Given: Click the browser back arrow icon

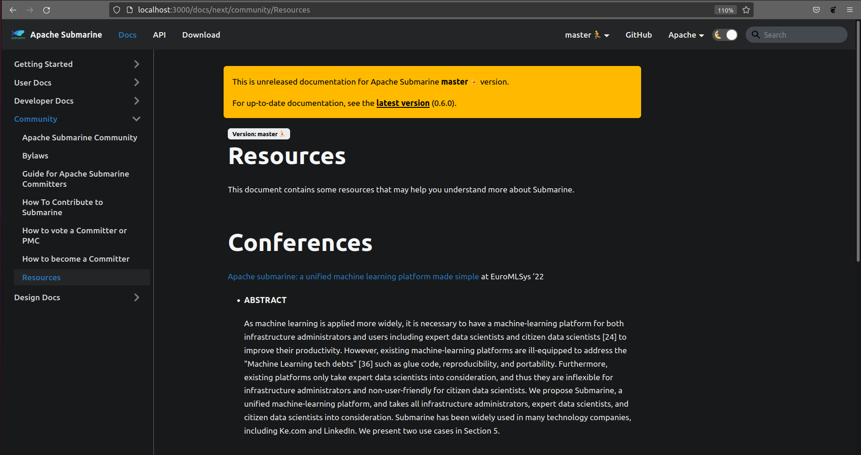Looking at the screenshot, I should pyautogui.click(x=13, y=9).
